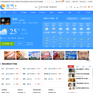Click the PM: 12 button
Image resolution: width=93 pixels, height=93 pixels.
pyautogui.click(x=20, y=44)
